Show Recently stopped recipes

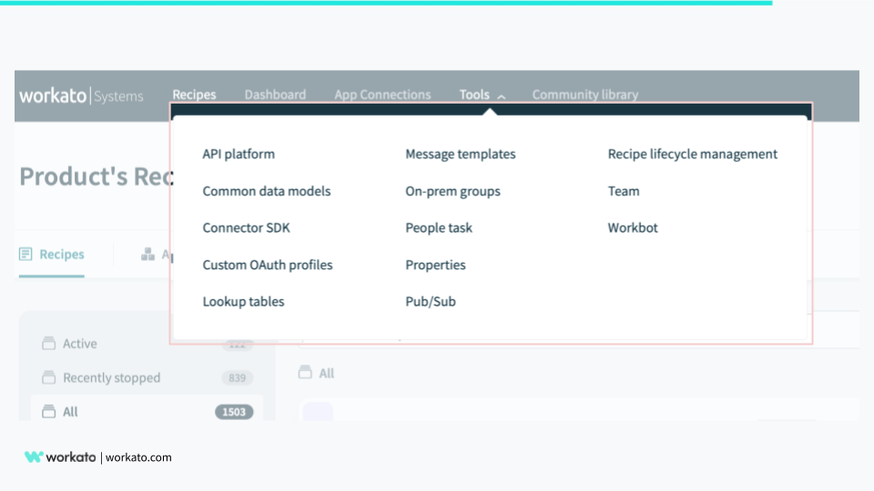pyautogui.click(x=111, y=378)
